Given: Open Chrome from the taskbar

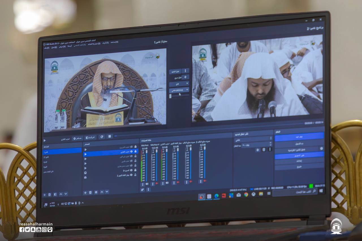Looking at the screenshot, I should coord(246,194).
